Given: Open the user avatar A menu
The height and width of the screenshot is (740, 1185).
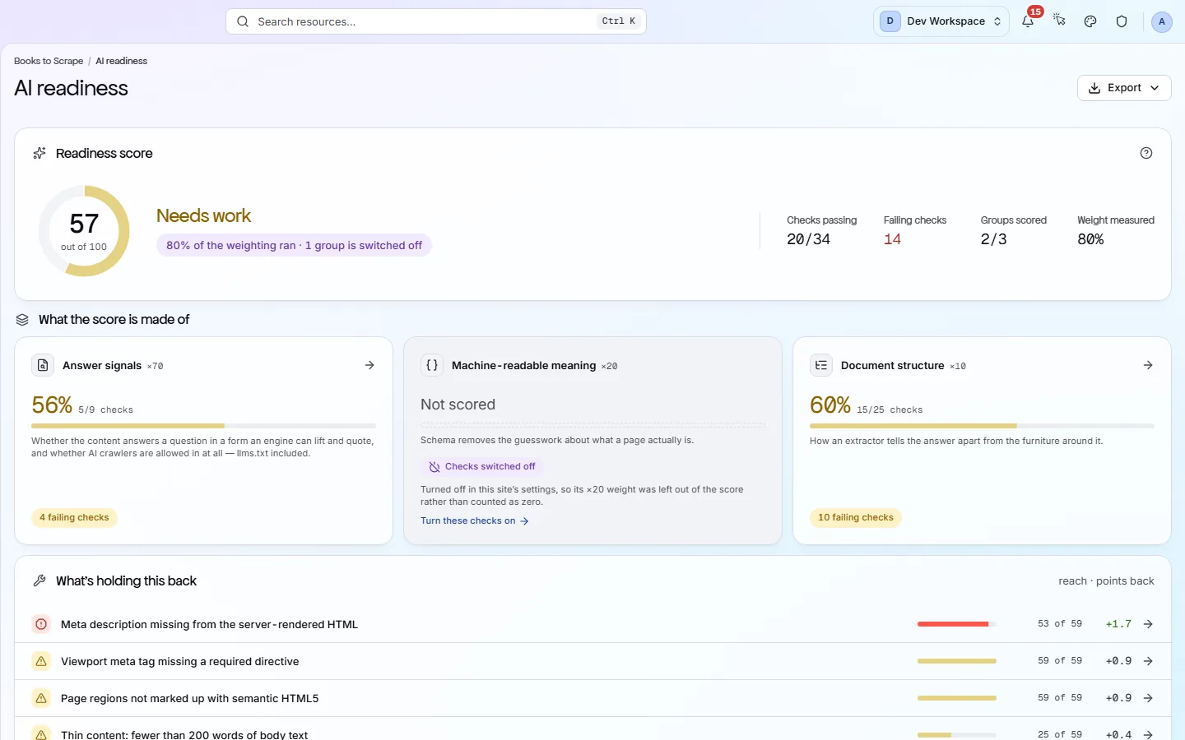Looking at the screenshot, I should [1161, 21].
